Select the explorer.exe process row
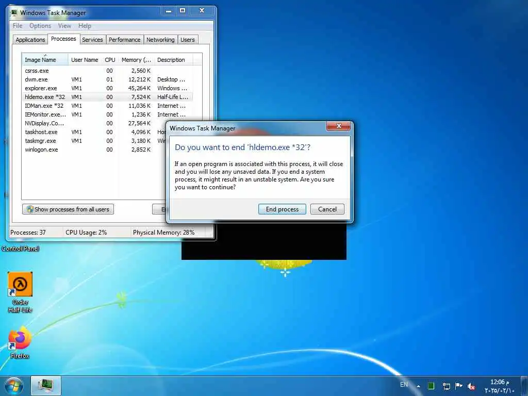 pos(107,88)
